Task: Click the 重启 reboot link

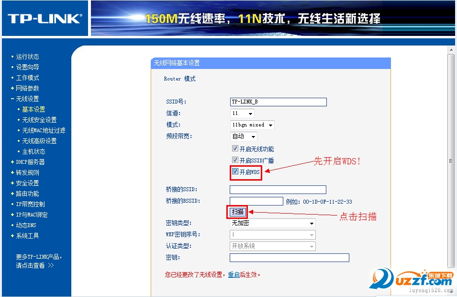Action: point(234,275)
